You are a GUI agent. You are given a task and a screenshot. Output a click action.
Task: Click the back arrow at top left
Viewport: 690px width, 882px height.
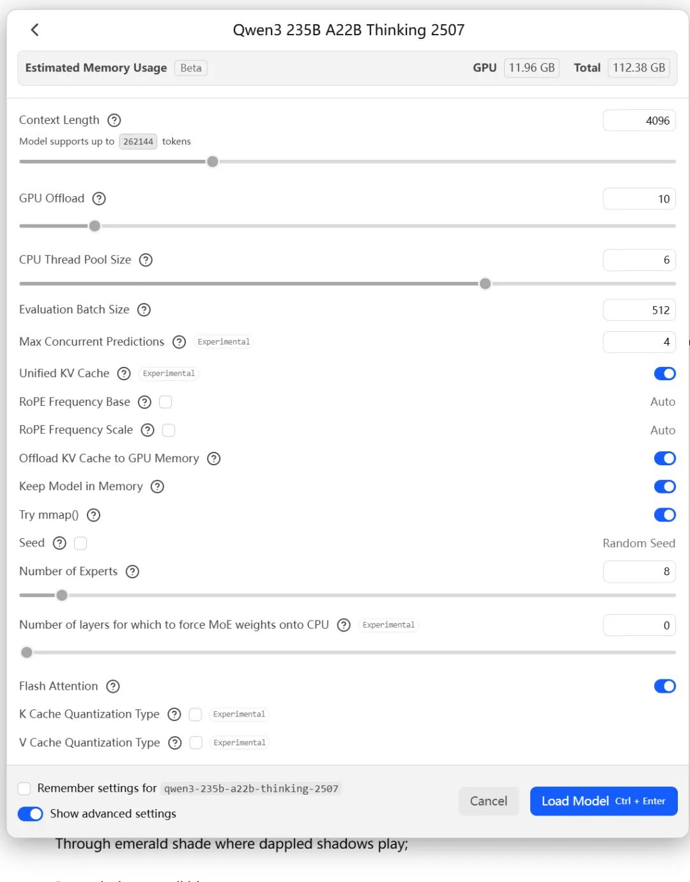[35, 29]
